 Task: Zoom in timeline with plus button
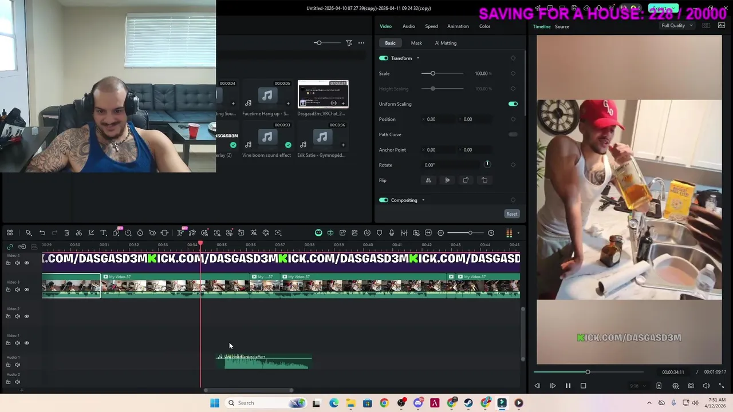pyautogui.click(x=491, y=233)
